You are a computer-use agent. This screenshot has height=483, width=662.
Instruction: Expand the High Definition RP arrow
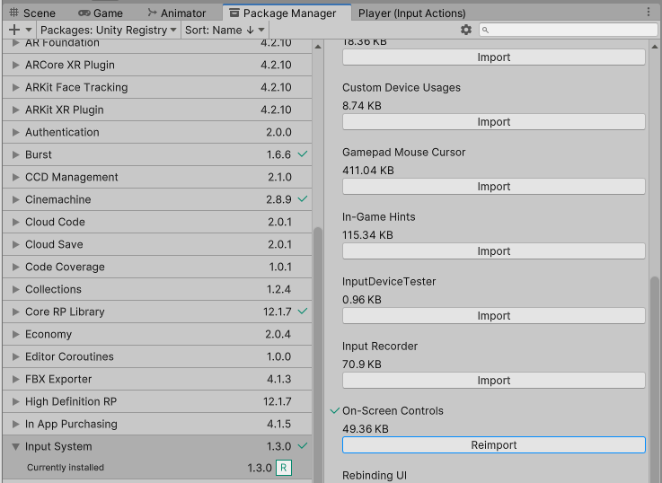point(15,401)
